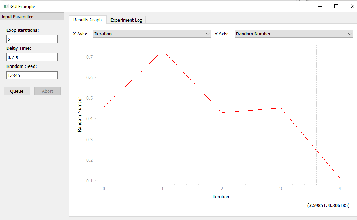This screenshot has width=357, height=220.
Task: Select the Results Graph tab
Action: [88, 20]
